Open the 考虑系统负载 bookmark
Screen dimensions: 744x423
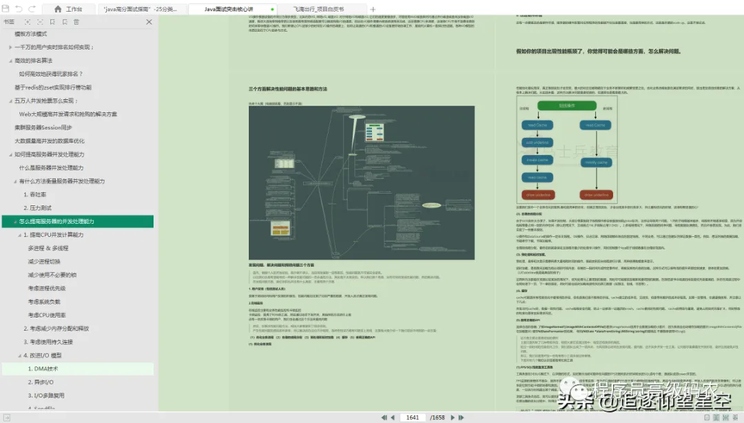click(44, 302)
